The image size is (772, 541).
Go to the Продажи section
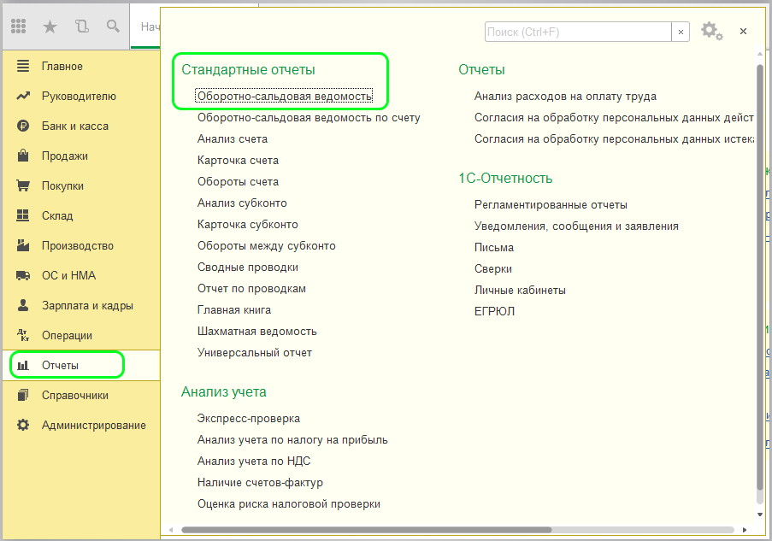click(64, 156)
